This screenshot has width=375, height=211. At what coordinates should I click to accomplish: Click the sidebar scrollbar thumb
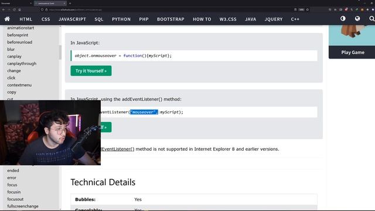pos(60,52)
